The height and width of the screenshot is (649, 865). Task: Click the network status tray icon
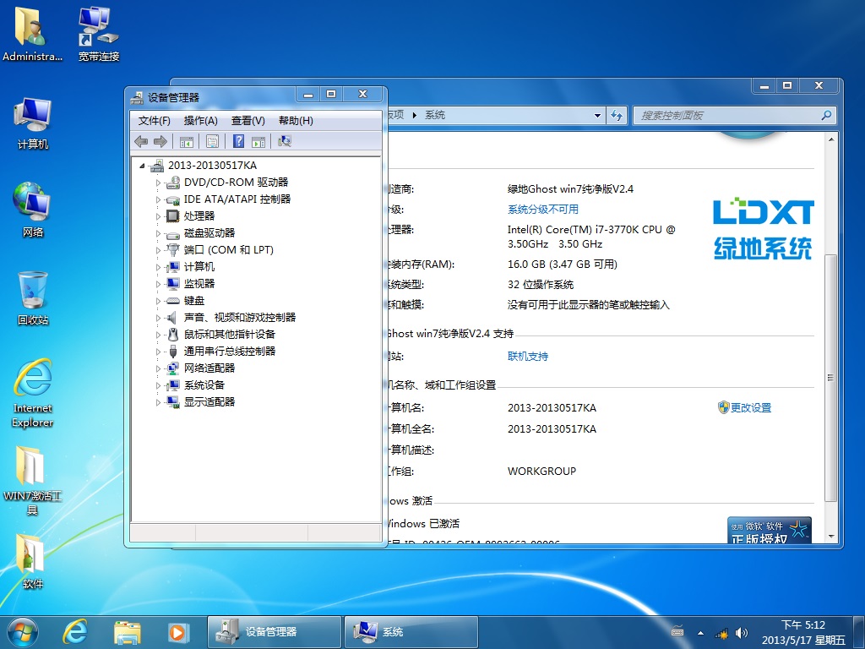pyautogui.click(x=721, y=634)
